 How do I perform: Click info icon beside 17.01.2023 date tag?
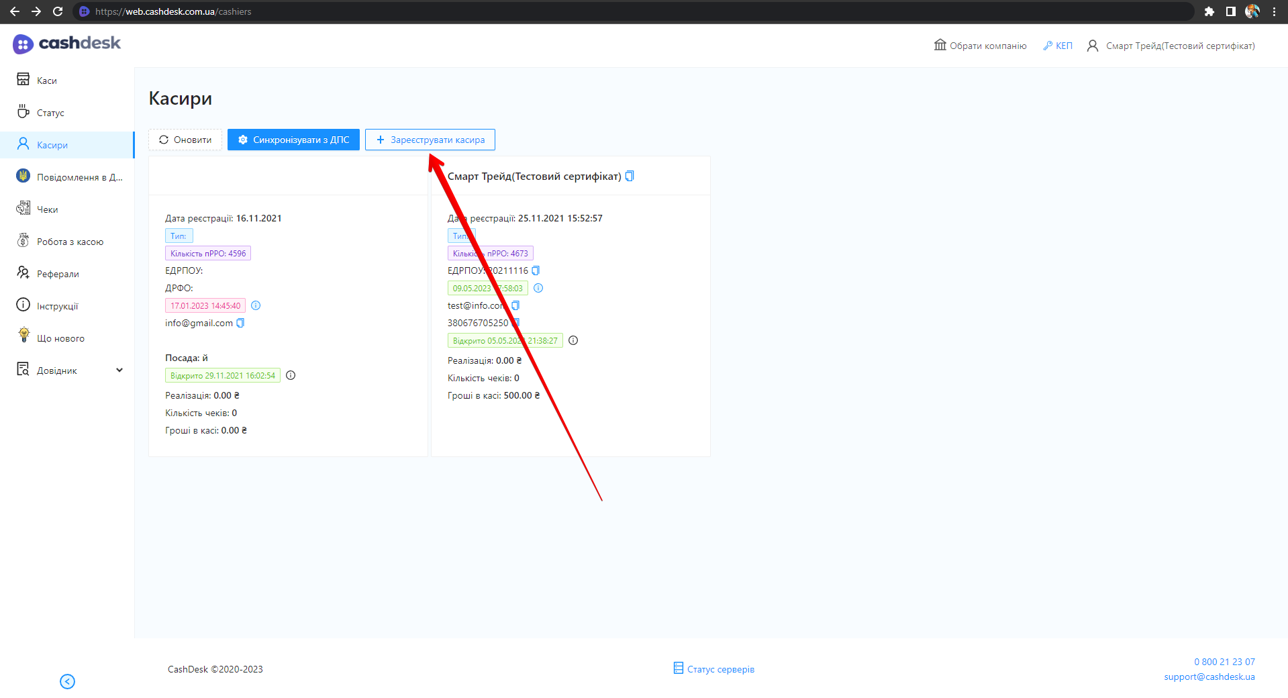(x=256, y=305)
